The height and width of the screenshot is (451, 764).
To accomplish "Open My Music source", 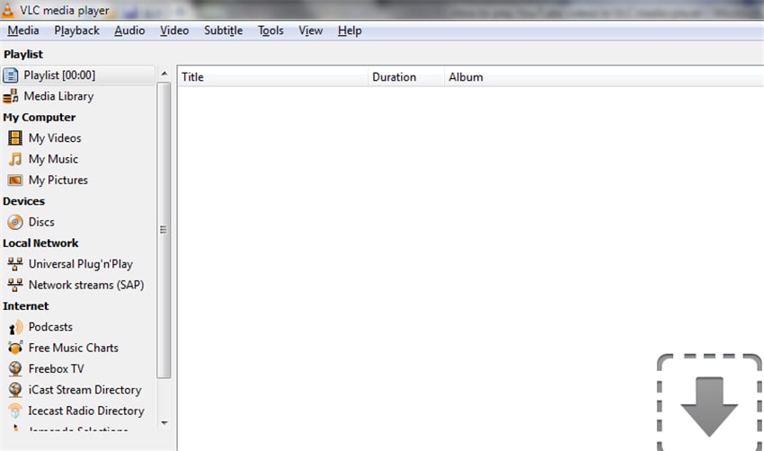I will click(x=53, y=159).
